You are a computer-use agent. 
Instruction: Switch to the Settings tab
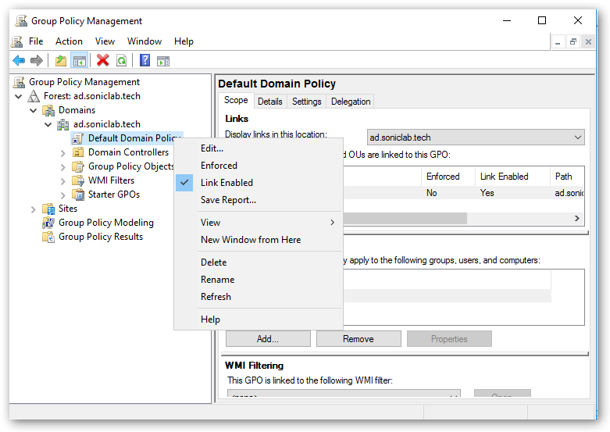[306, 102]
